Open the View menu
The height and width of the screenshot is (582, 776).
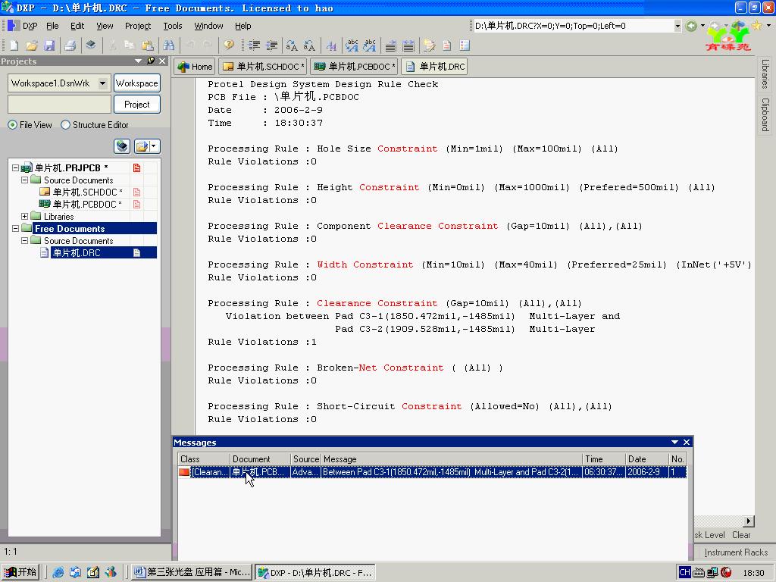pyautogui.click(x=105, y=26)
